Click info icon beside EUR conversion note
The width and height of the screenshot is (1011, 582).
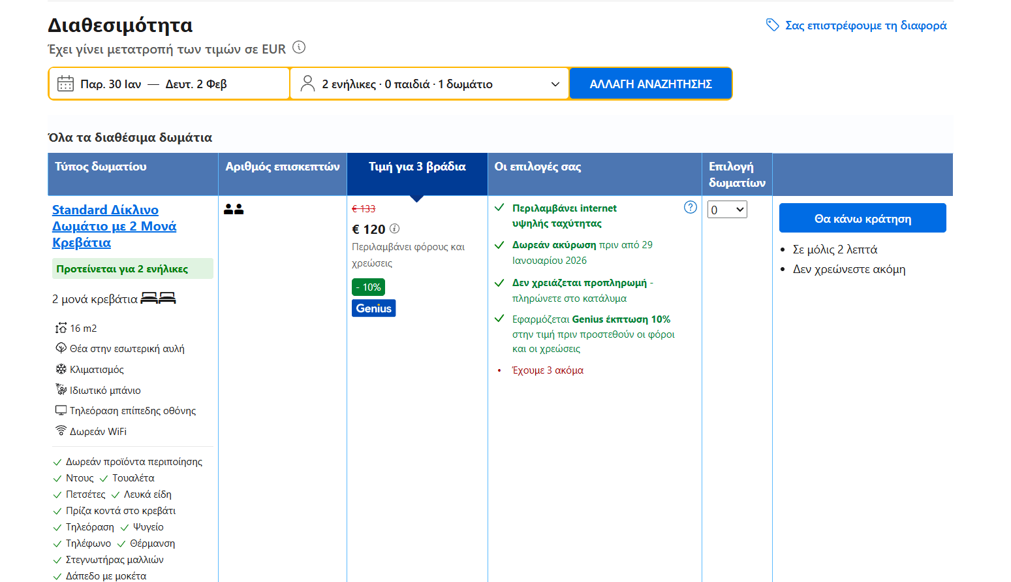coord(299,48)
